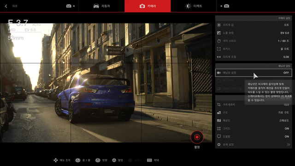Switch to the 이펙트 effects tab
This screenshot has width=295, height=166.
pos(194,6)
